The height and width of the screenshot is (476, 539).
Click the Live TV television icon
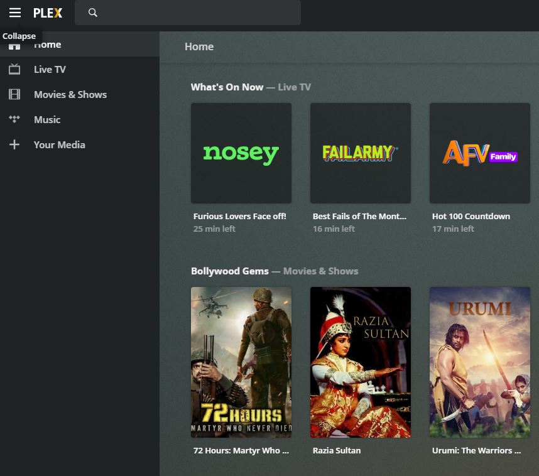pos(14,69)
